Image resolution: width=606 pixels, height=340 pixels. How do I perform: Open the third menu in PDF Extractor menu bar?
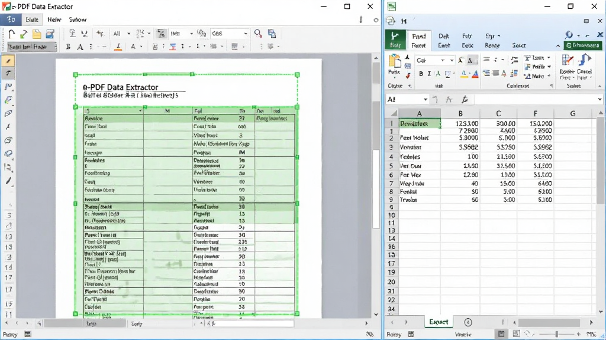54,19
